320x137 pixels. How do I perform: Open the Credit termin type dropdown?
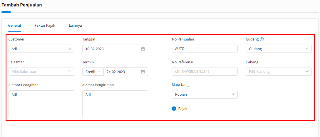[93, 72]
